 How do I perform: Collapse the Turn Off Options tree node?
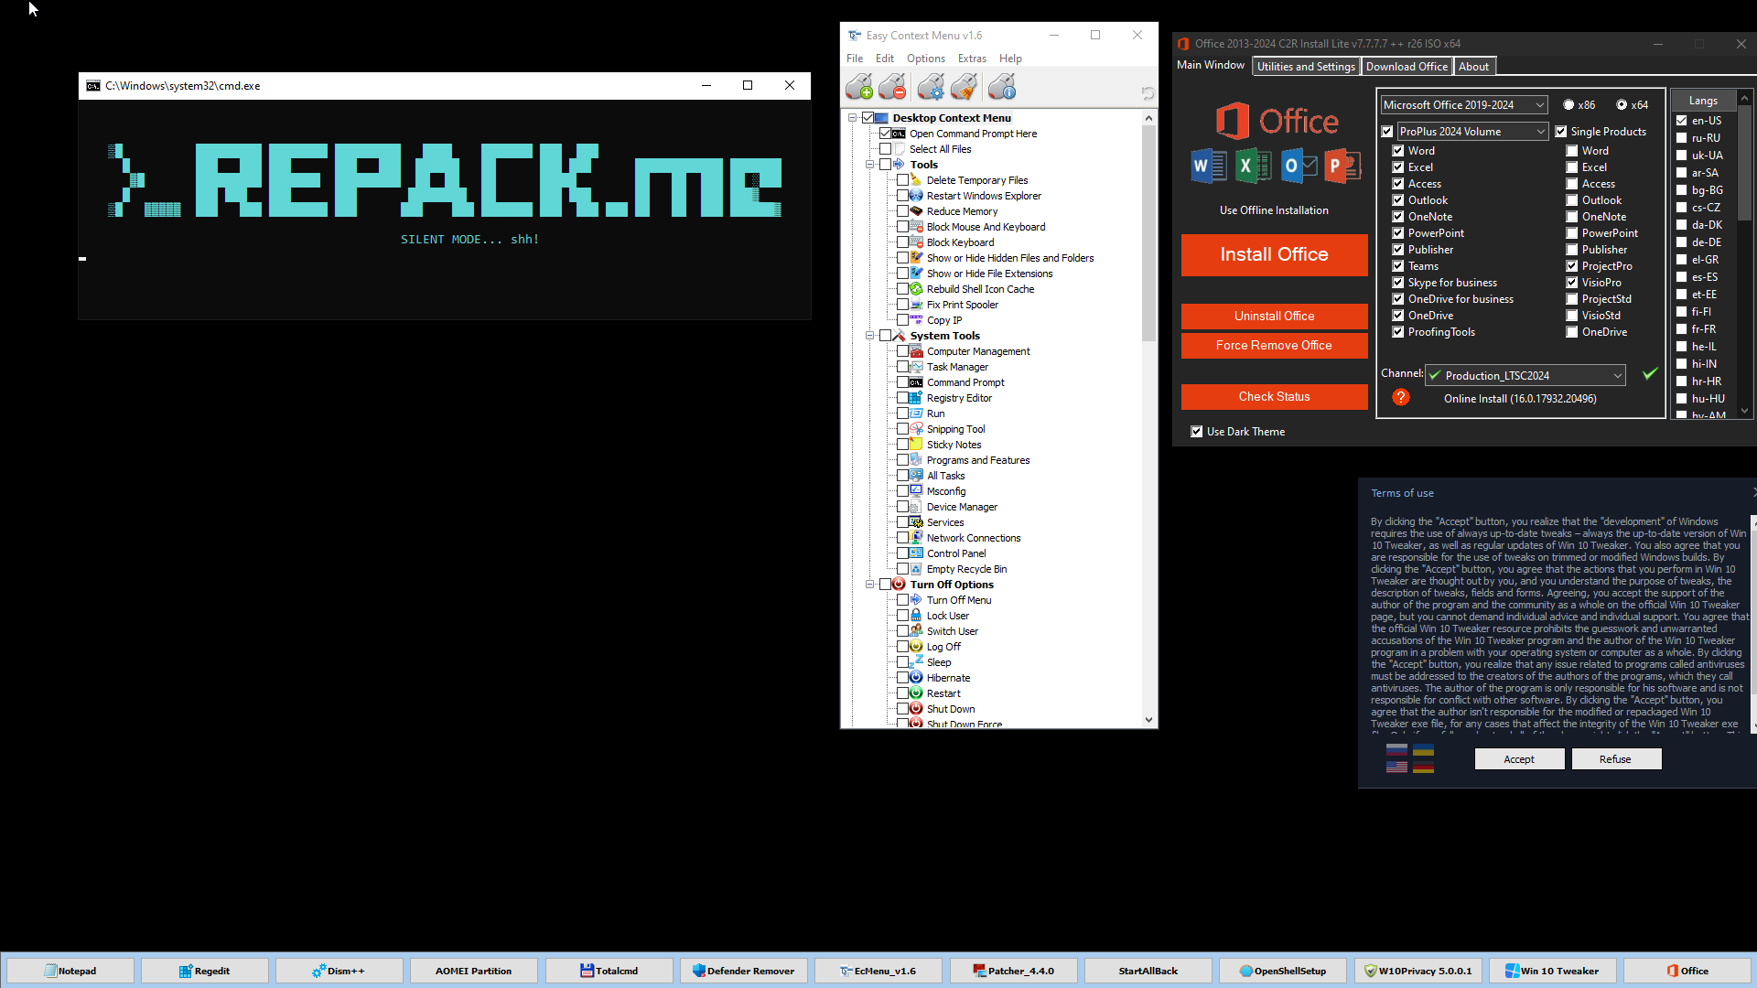[x=870, y=585]
